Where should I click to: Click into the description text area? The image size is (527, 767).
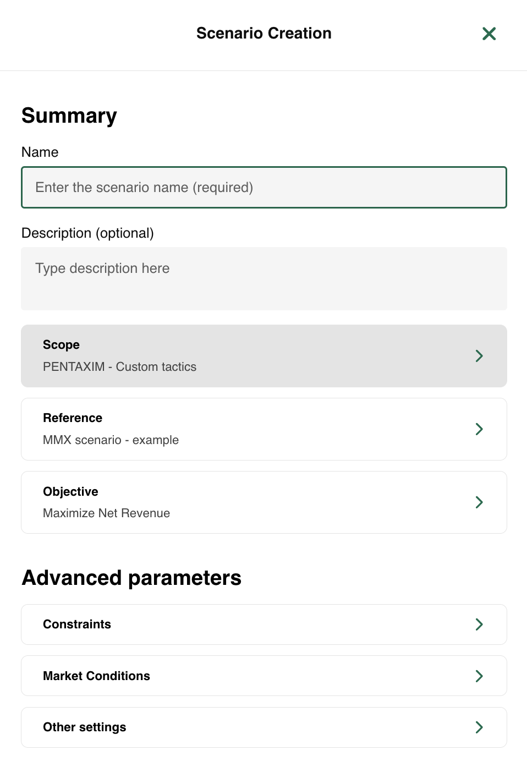click(264, 279)
